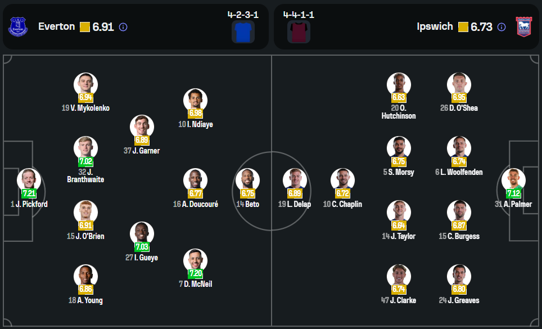Select Beto's player avatar
Screen dimensions: 542x329
coord(247,180)
